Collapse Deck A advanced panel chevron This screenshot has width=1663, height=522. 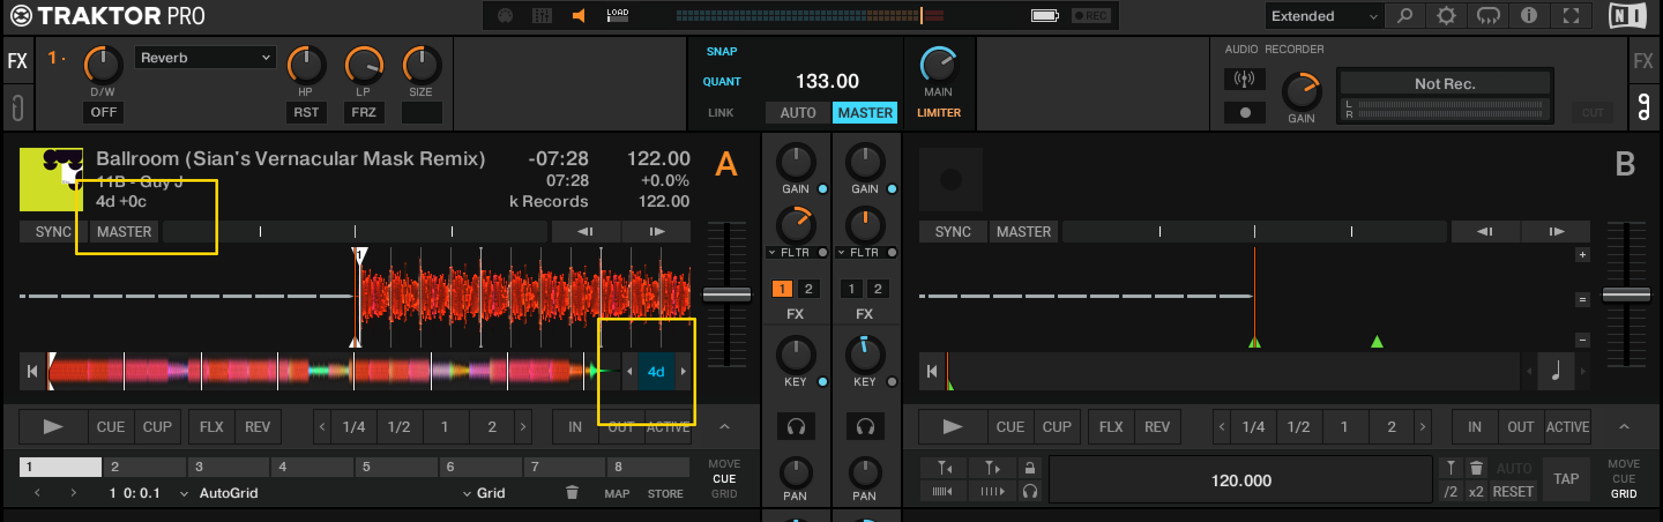(x=724, y=427)
